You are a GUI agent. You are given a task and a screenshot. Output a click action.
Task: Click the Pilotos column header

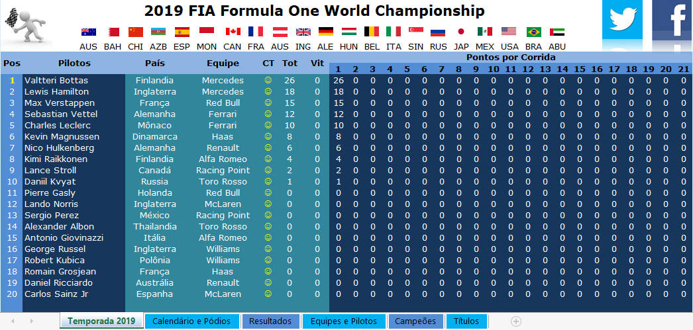click(x=74, y=63)
